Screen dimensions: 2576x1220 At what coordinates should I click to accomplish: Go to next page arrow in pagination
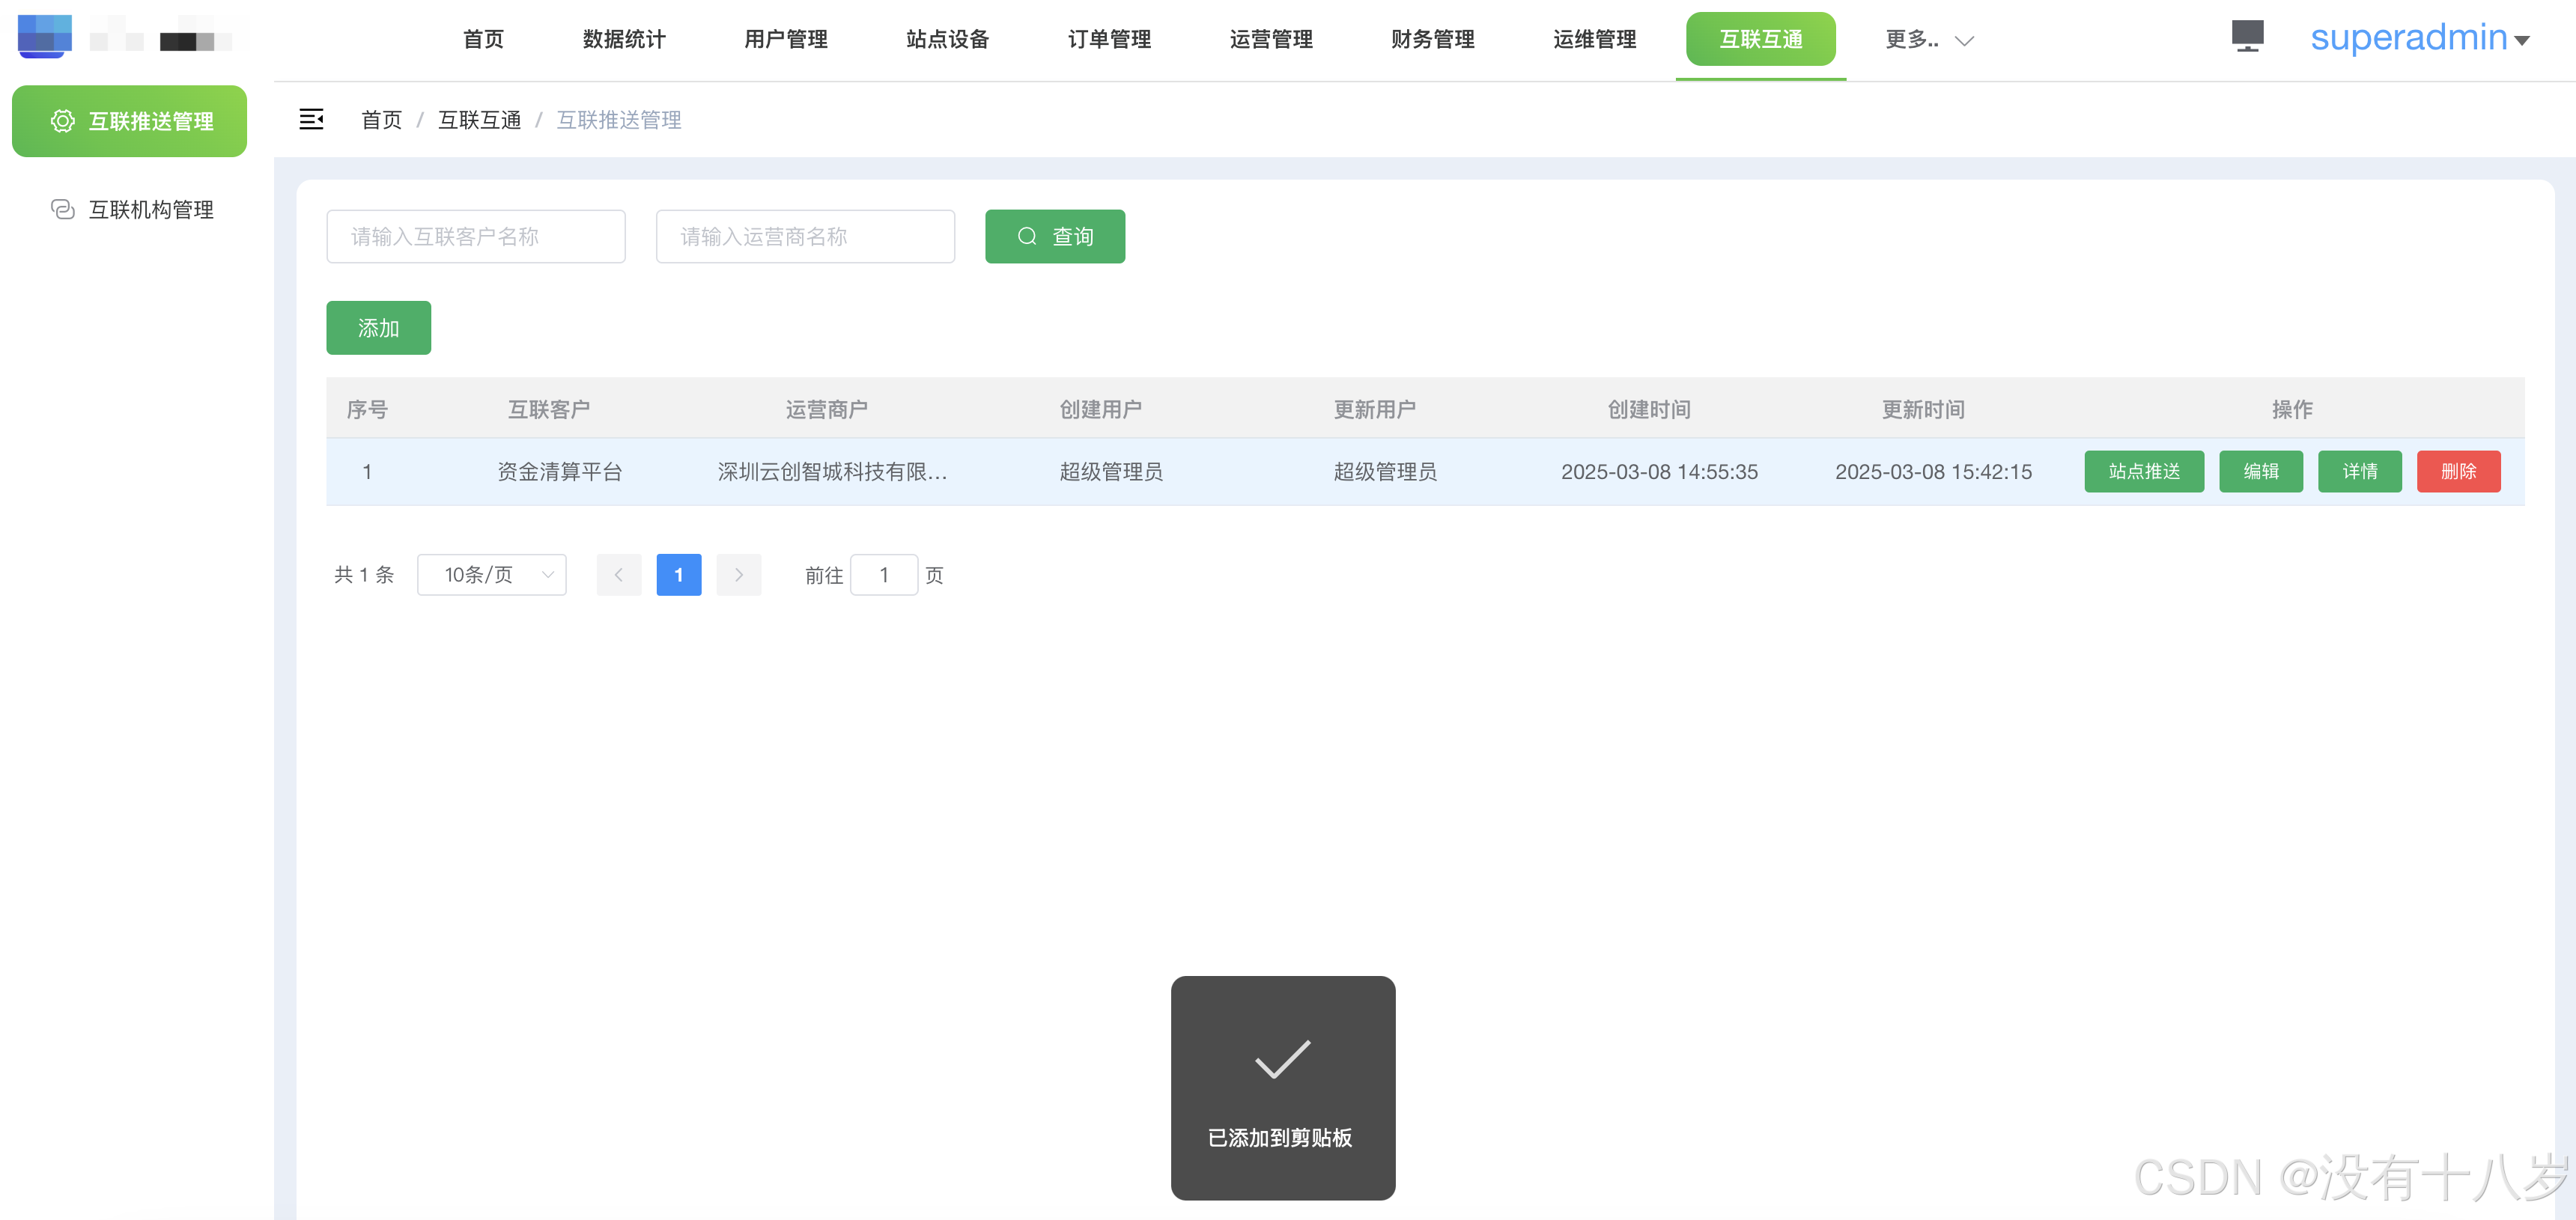tap(738, 575)
